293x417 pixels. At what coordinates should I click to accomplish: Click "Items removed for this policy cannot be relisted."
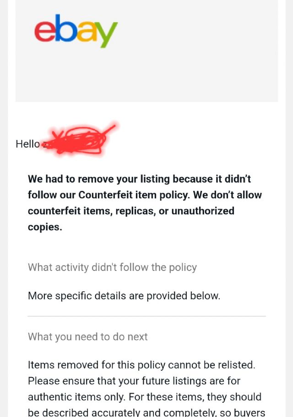(141, 365)
